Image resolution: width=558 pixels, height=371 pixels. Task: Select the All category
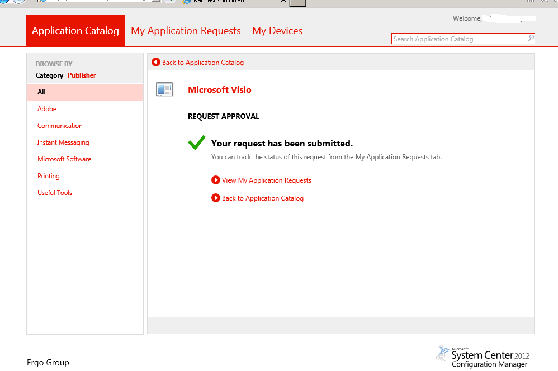click(x=42, y=92)
